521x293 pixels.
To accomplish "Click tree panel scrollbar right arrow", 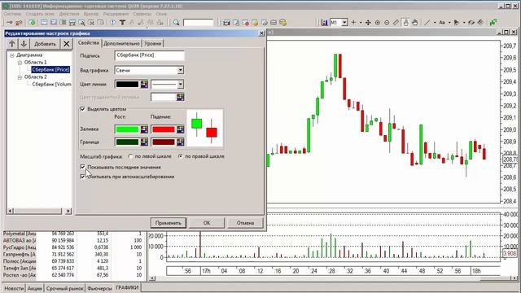I will tap(68, 211).
